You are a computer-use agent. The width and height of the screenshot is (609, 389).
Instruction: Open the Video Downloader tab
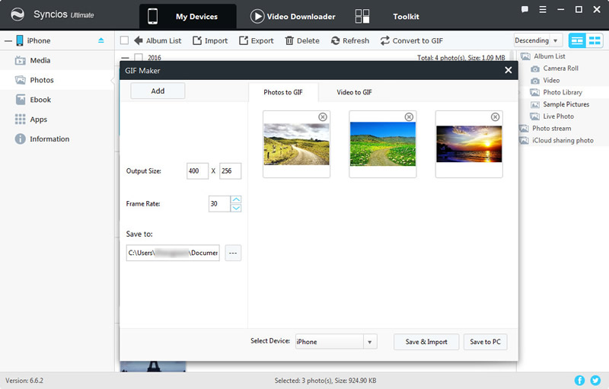(x=292, y=16)
